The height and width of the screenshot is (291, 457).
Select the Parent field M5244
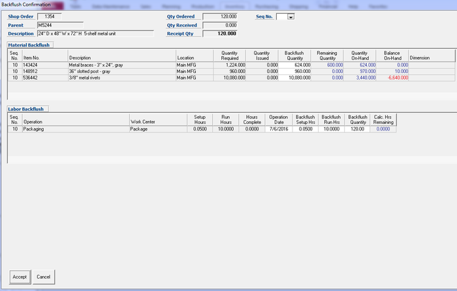click(60, 25)
